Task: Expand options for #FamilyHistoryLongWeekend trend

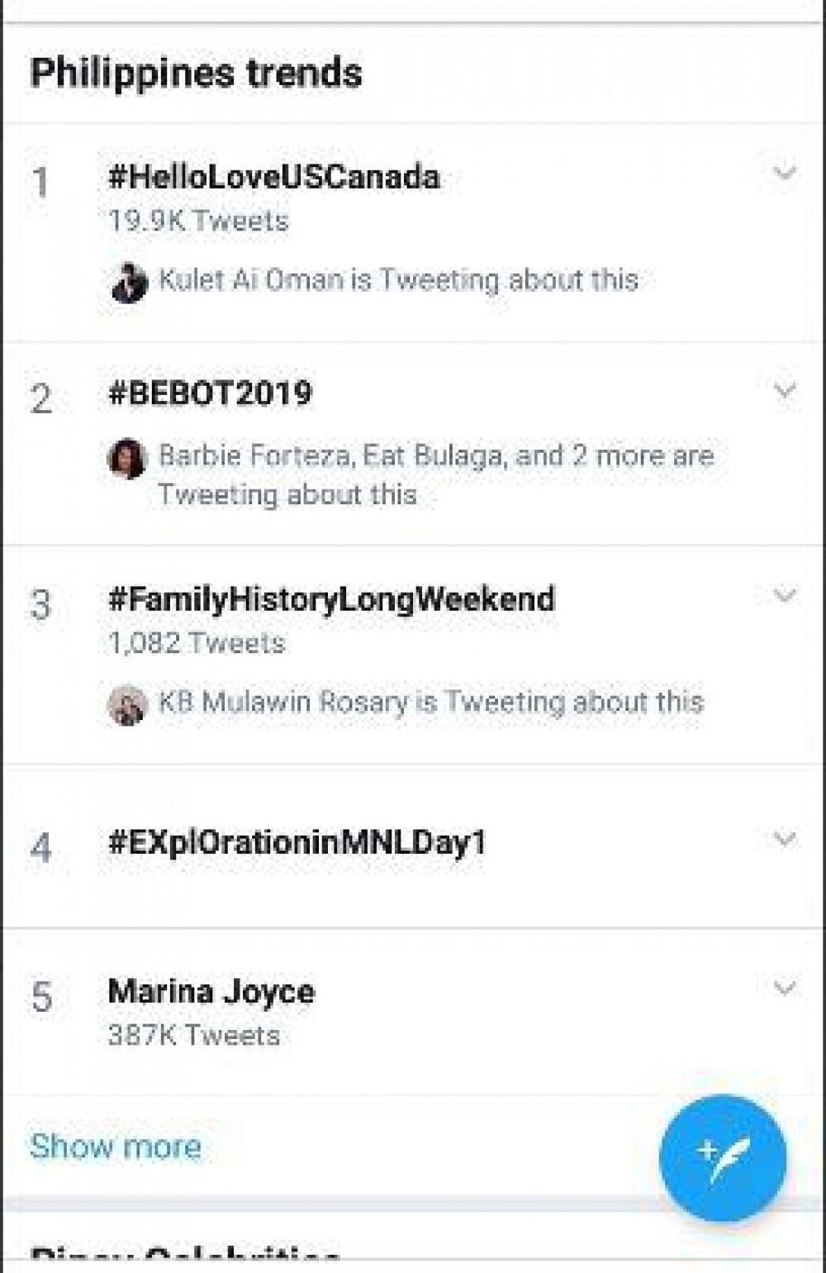Action: pos(784,594)
